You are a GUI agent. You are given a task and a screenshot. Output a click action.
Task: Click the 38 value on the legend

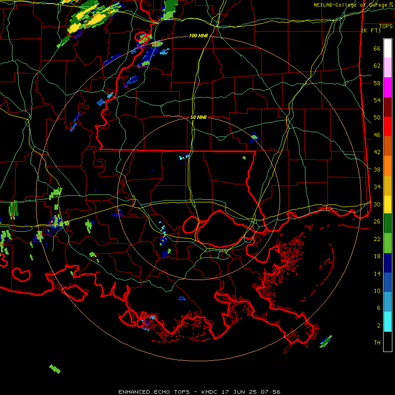tap(377, 170)
